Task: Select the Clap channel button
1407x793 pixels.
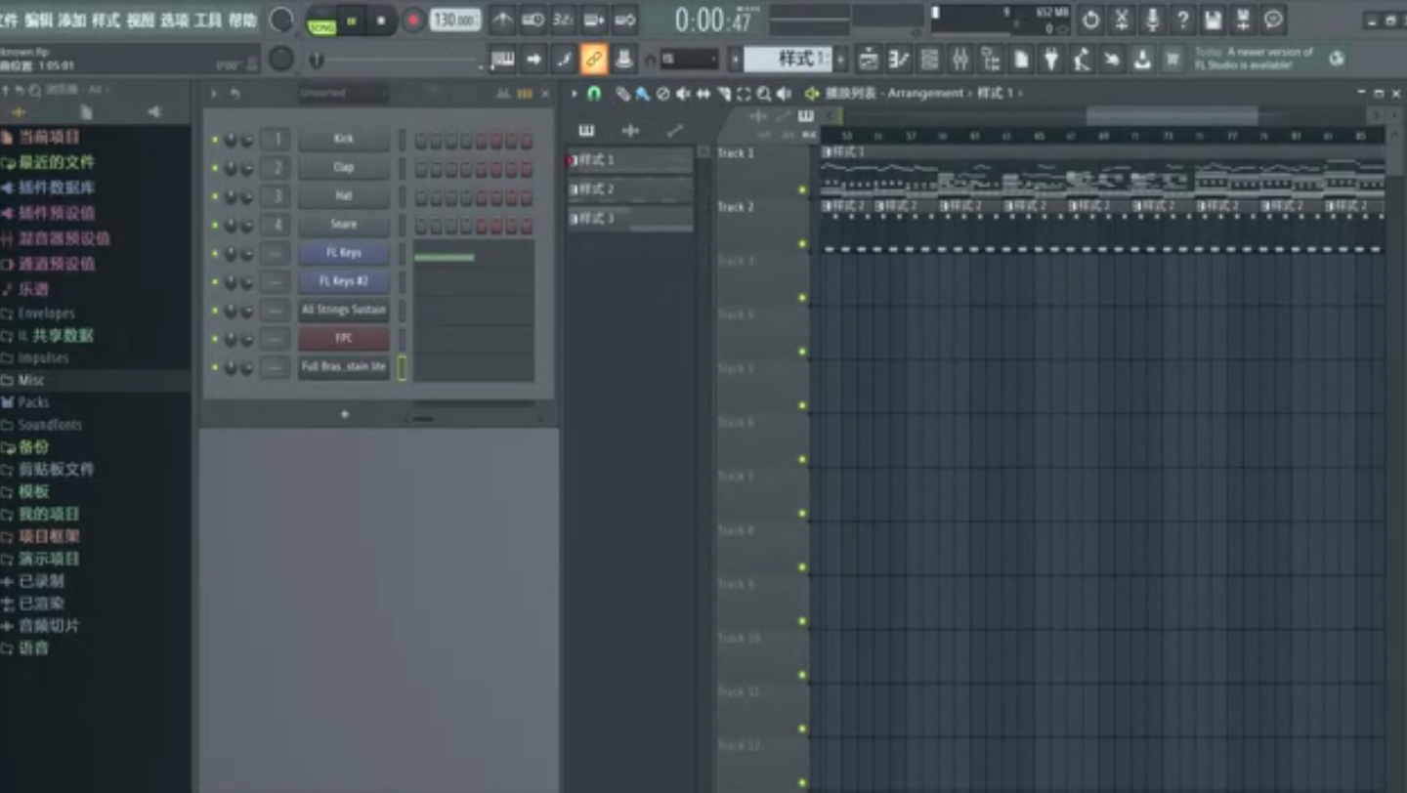Action: tap(344, 167)
